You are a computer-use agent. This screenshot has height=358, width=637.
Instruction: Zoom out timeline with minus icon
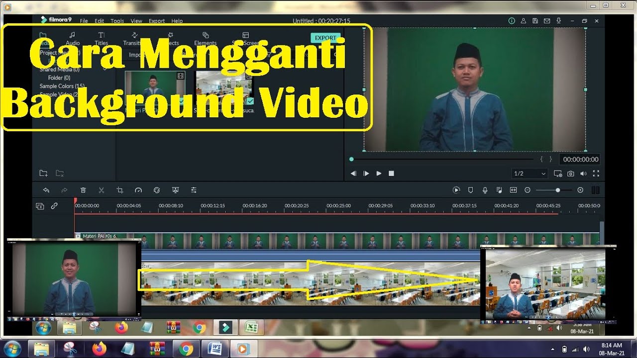(x=528, y=190)
